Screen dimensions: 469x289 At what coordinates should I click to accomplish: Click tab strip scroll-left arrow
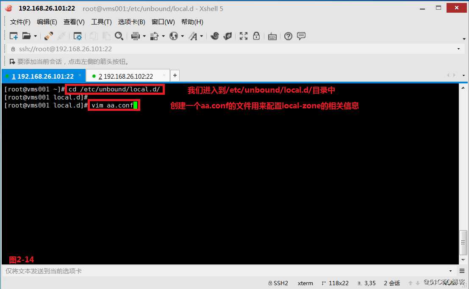pos(448,75)
